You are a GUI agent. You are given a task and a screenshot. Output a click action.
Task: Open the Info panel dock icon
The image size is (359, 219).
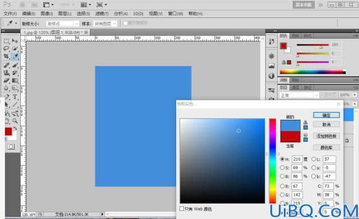pos(271,76)
